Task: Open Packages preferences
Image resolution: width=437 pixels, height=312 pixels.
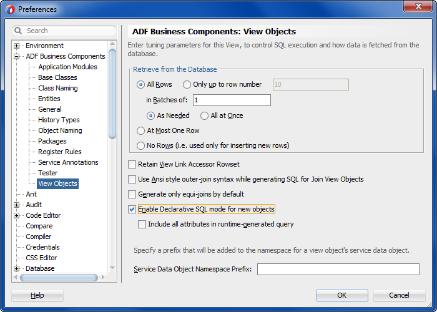Action: 52,141
